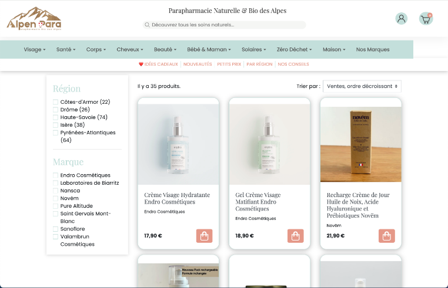Open the Nos Conseils link
Viewport: 448px width, 288px height.
click(x=293, y=64)
